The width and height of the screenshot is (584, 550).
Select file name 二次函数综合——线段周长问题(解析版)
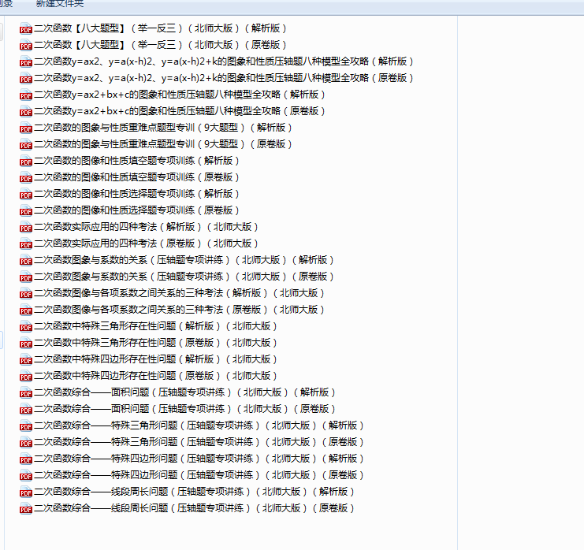click(195, 492)
